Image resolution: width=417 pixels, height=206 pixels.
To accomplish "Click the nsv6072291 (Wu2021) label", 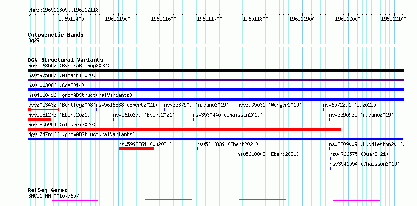I will (350, 105).
